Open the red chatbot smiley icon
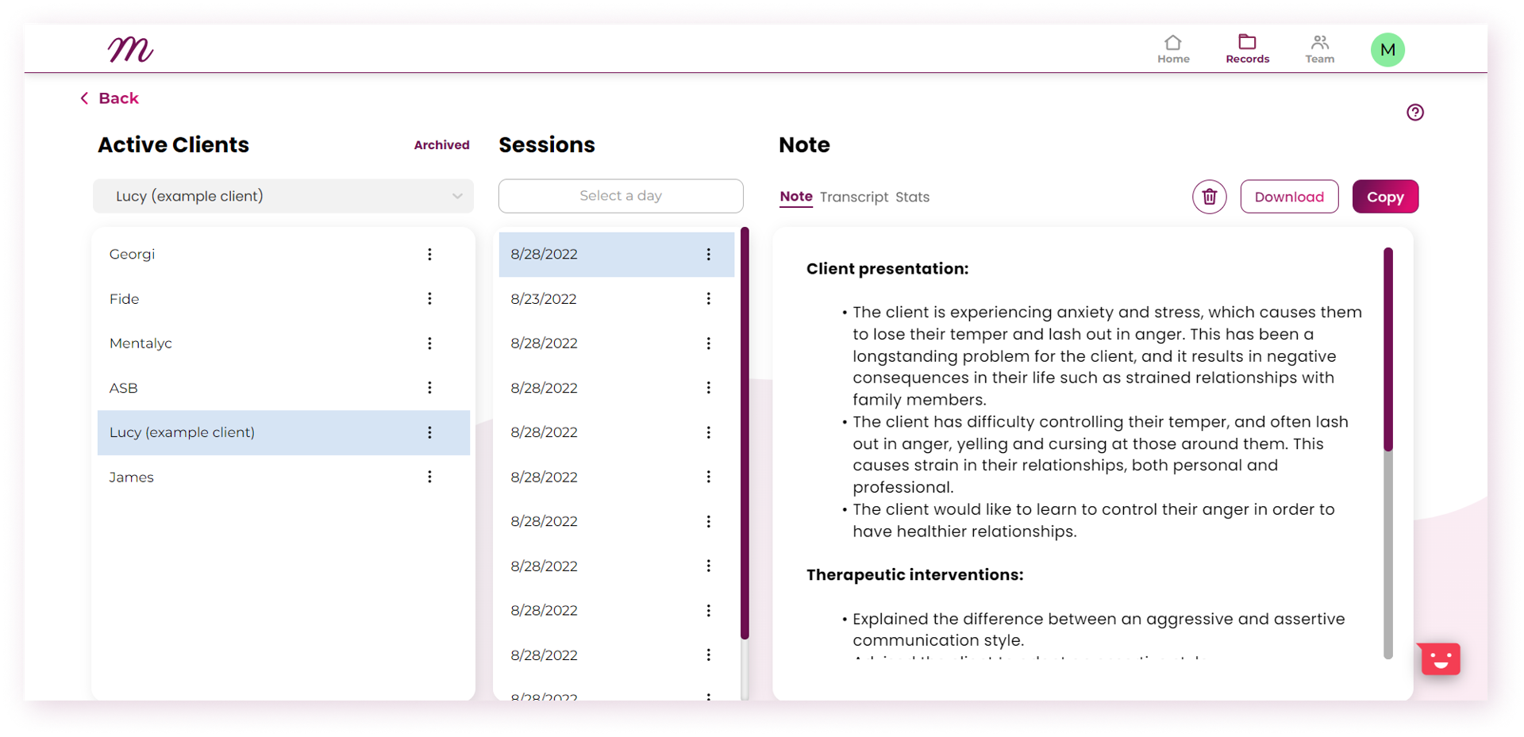This screenshot has height=737, width=1524. [x=1440, y=658]
